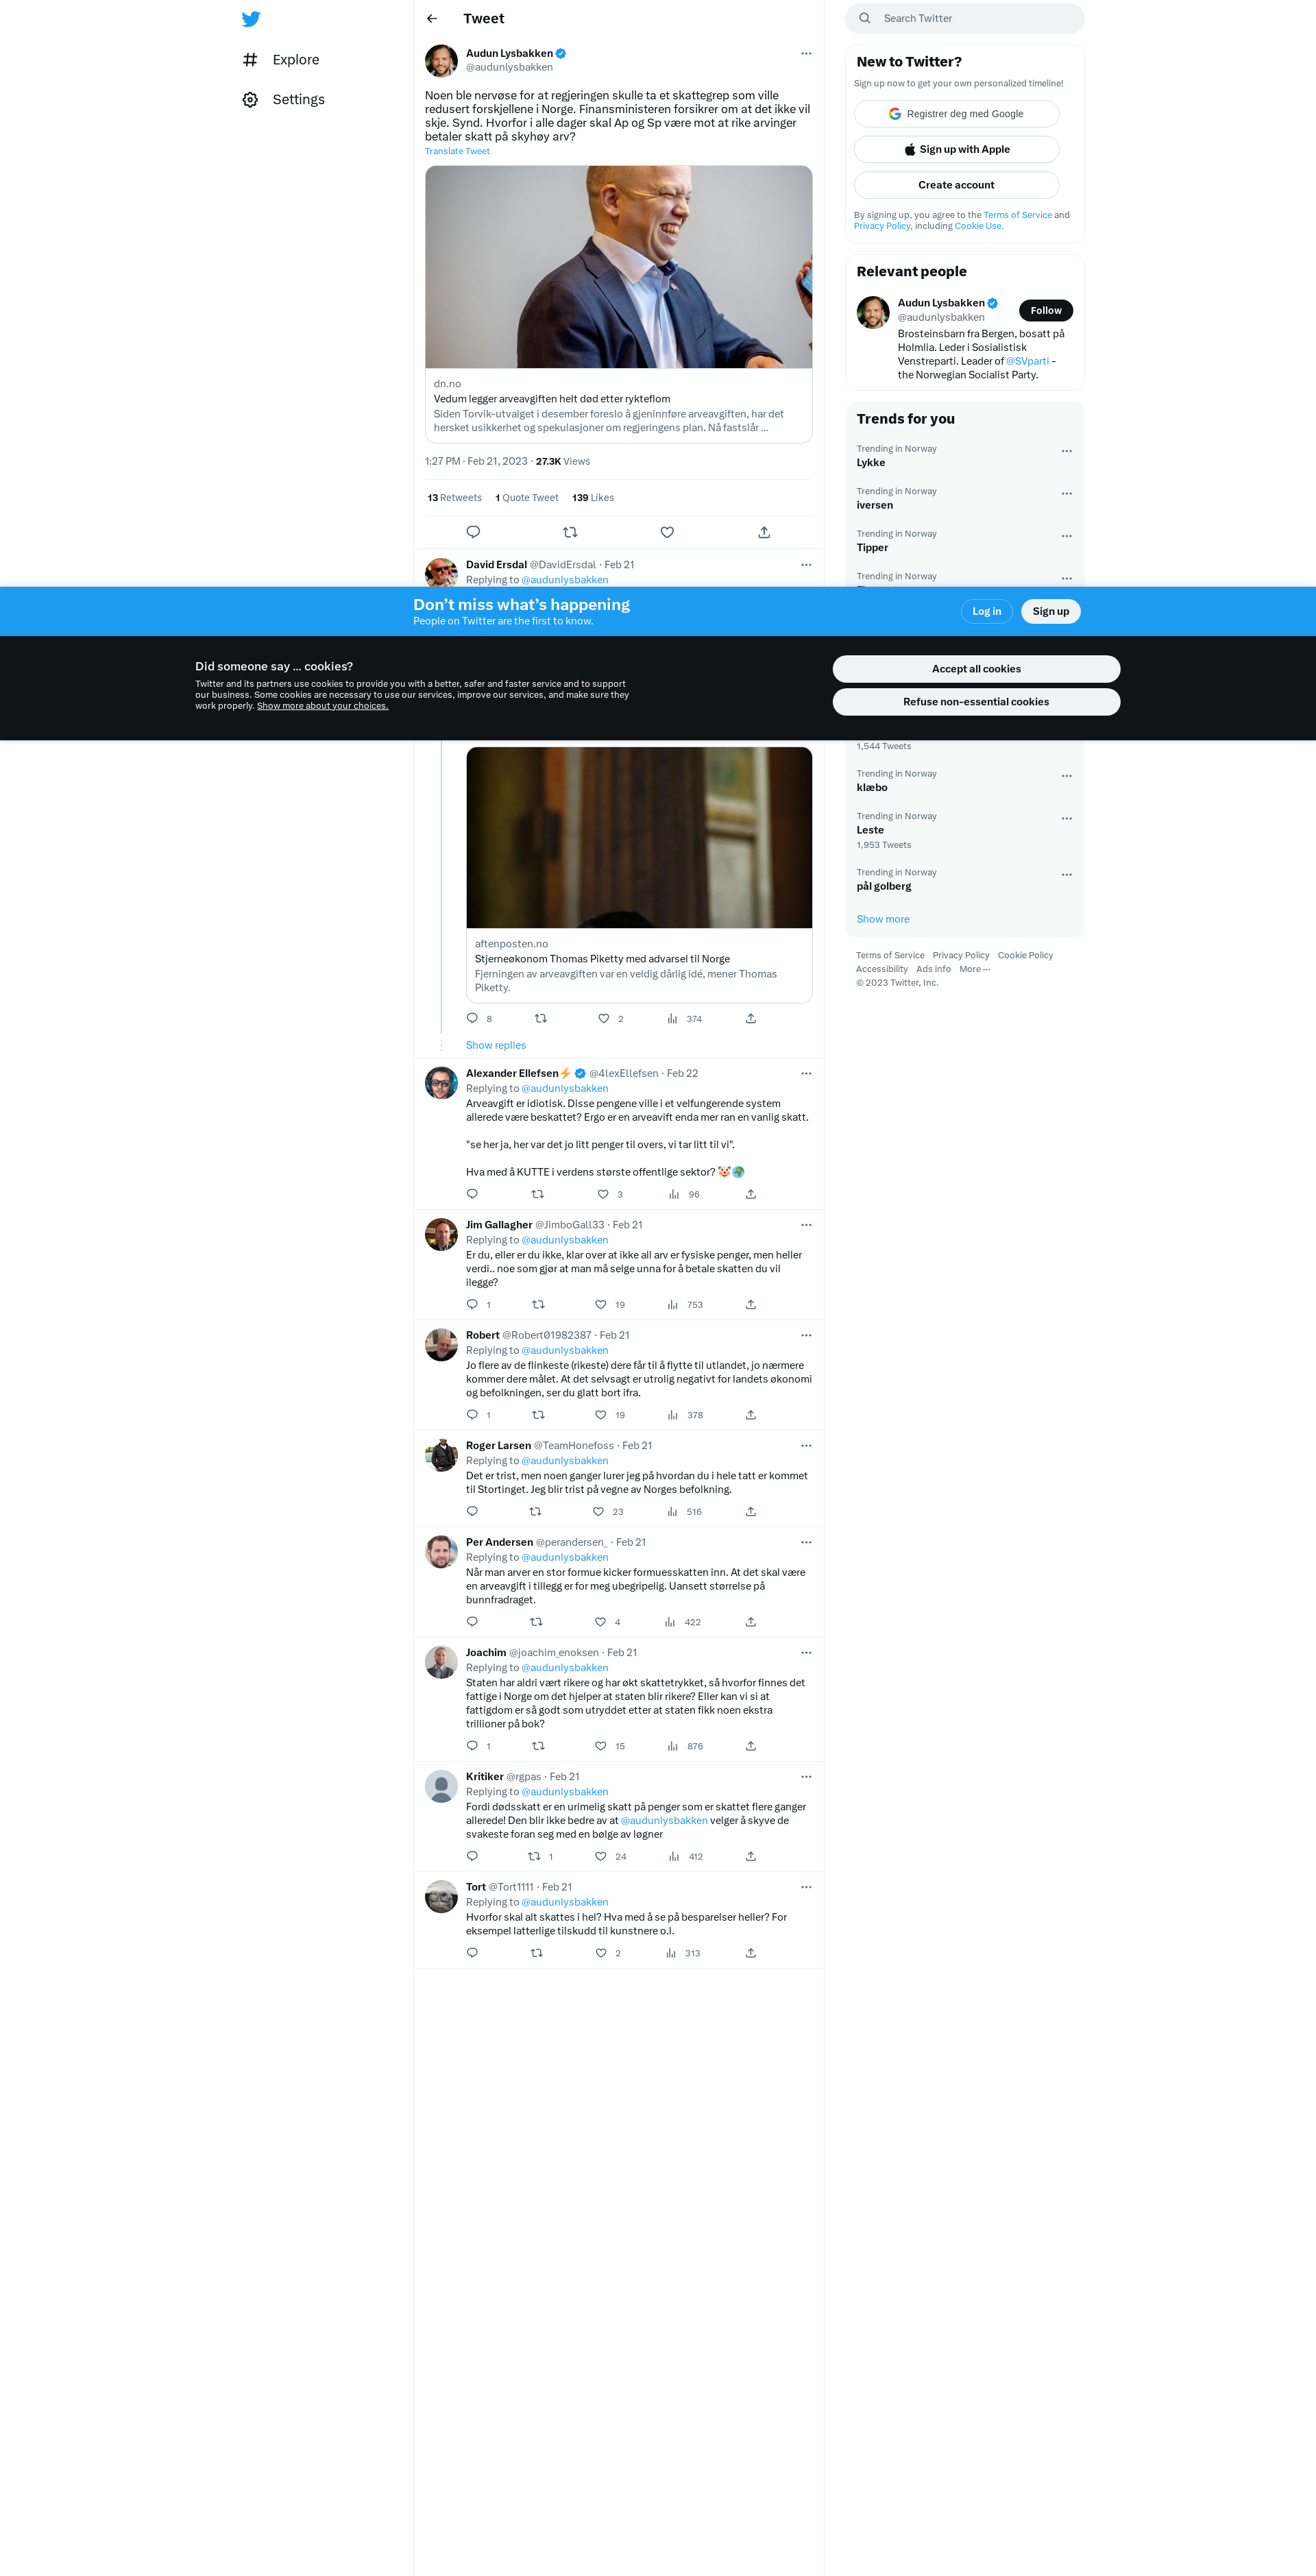Open the dn.no article image in the tweet
Viewport: 1316px width, 2576px height.
pos(618,267)
